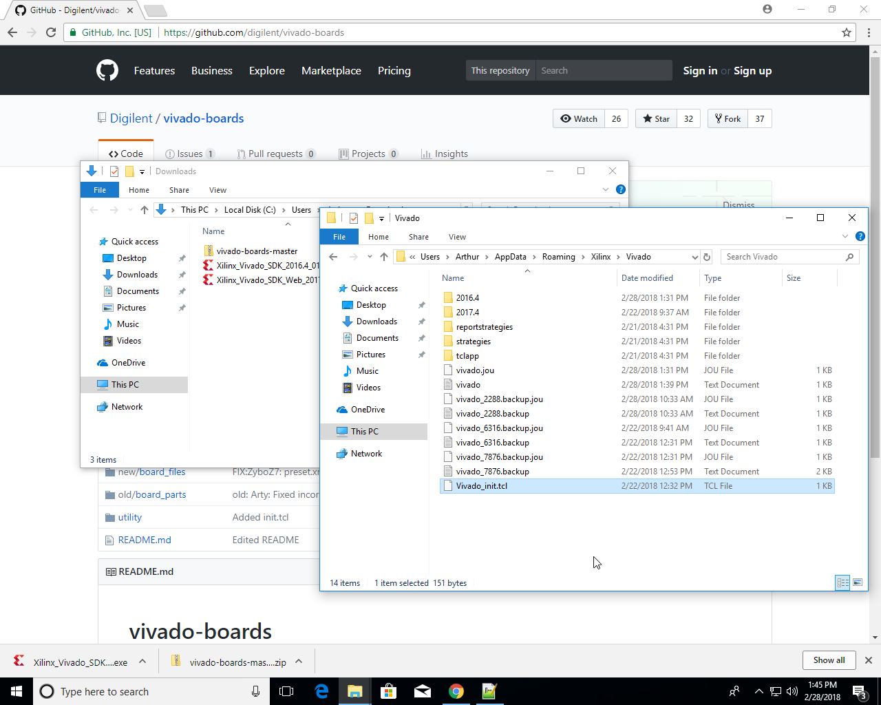Open recent locations dropdown in Vivado window

click(370, 257)
